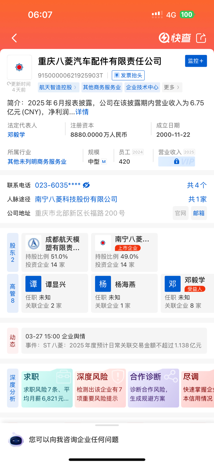Tap the 南宁八菱 shareholder logo
Screen dimensions: 214x465
click(x=103, y=243)
